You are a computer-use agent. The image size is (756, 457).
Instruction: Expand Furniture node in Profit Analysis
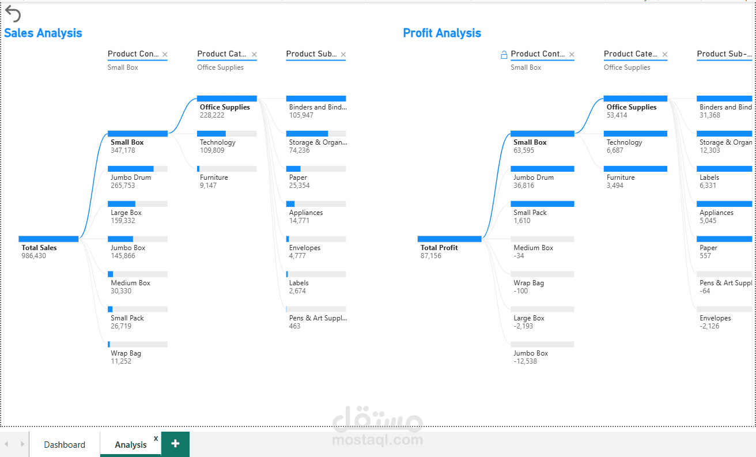tap(635, 169)
